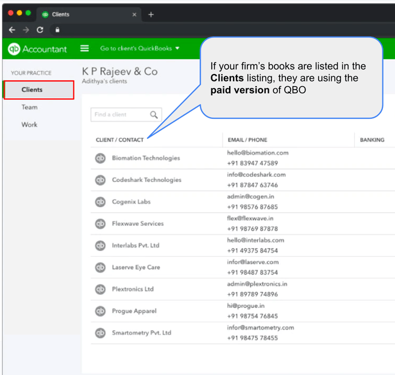
Task: Click email flex@flexwave.in
Action: (250, 218)
